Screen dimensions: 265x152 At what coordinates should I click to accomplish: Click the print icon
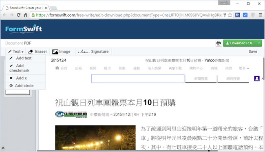[219, 43]
